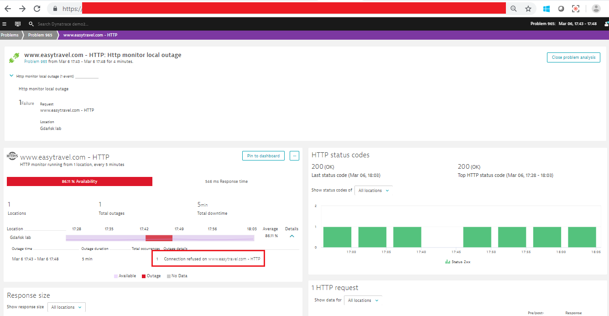This screenshot has width=609, height=316.
Task: Open the Chrome profile avatar
Action: coord(596,9)
